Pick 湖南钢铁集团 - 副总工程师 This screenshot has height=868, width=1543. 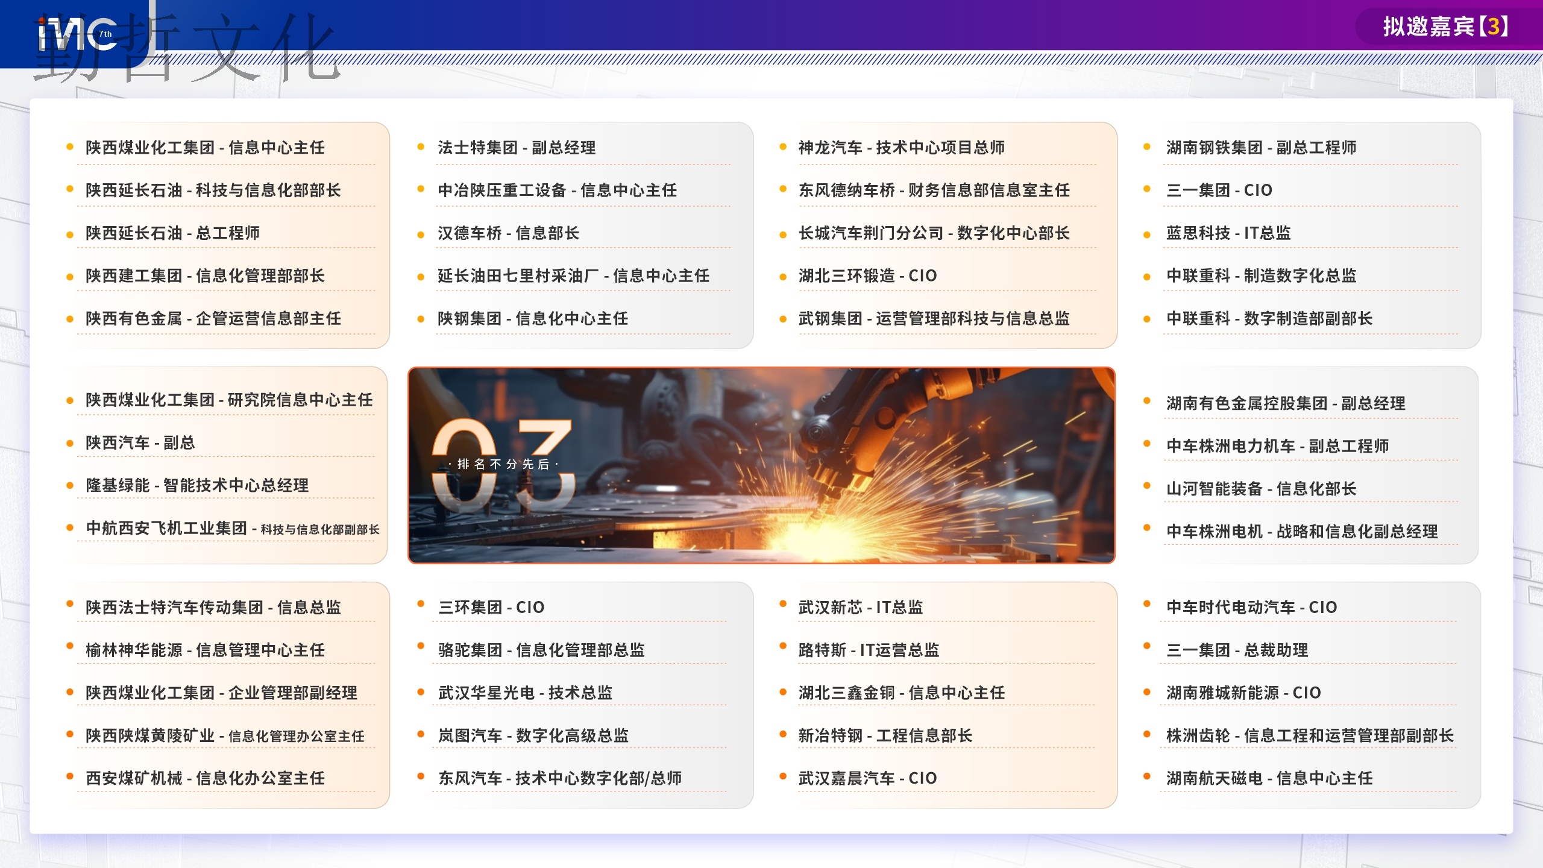(1262, 148)
